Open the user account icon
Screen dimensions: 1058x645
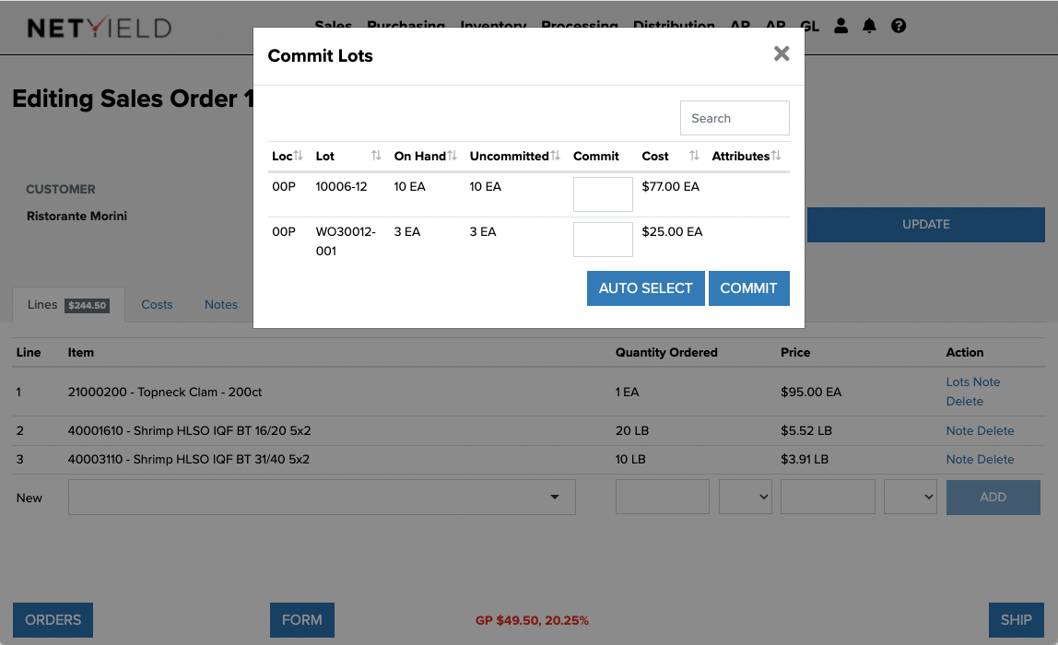(841, 26)
